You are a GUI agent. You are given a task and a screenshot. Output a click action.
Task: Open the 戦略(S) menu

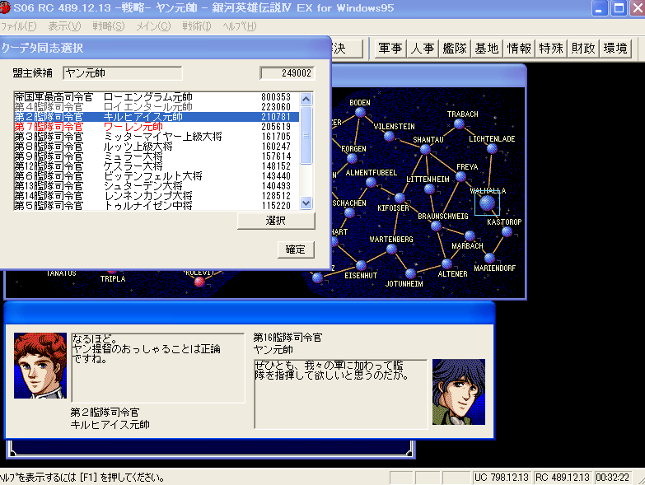point(108,26)
